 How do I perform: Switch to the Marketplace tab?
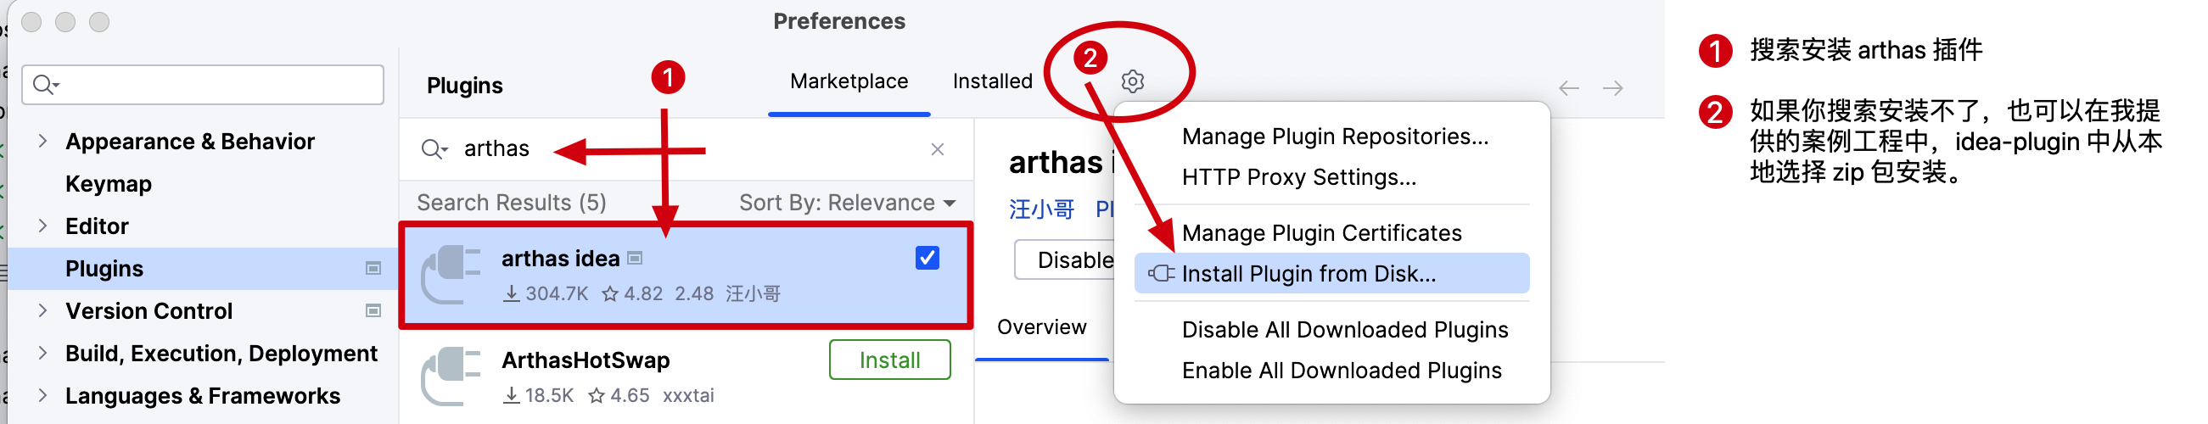[849, 81]
